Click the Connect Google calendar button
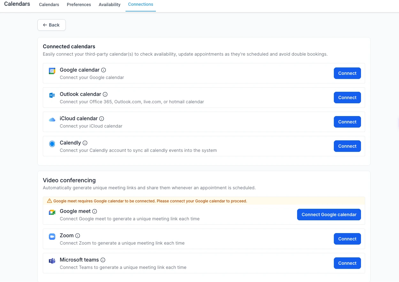The height and width of the screenshot is (282, 399). 329,215
